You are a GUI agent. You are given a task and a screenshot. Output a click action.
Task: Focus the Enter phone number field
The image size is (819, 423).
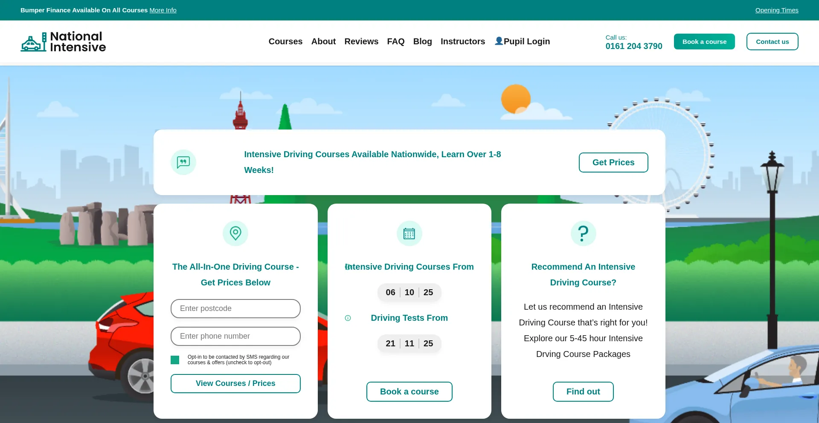pos(235,336)
